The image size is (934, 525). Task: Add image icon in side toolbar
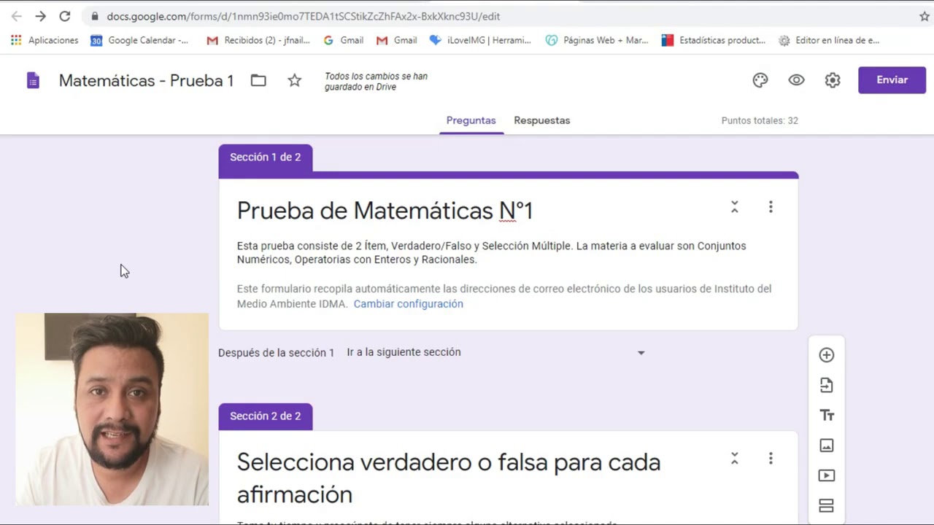point(826,446)
